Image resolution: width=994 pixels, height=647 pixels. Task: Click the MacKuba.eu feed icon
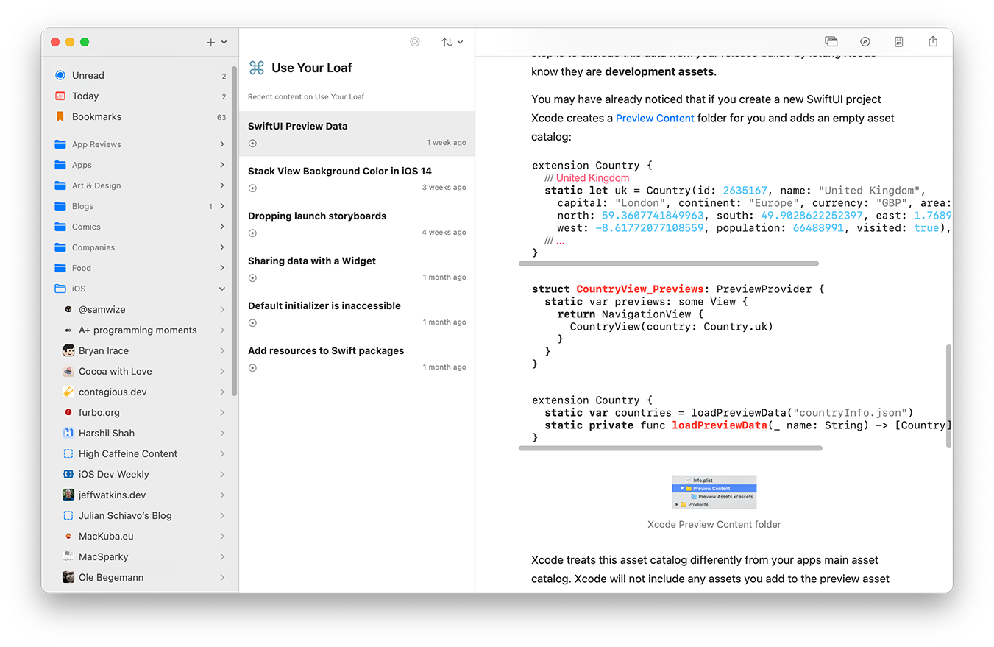(68, 536)
